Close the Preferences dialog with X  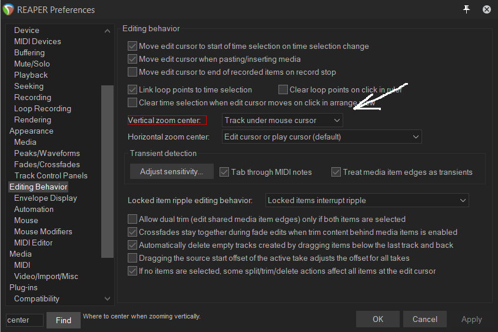click(x=487, y=9)
